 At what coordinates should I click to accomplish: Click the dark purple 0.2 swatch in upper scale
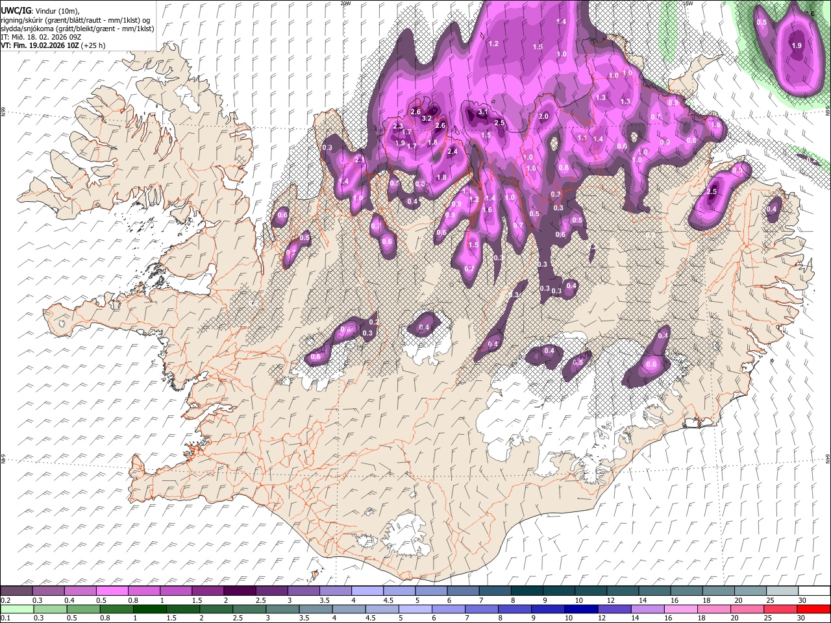pos(16,591)
